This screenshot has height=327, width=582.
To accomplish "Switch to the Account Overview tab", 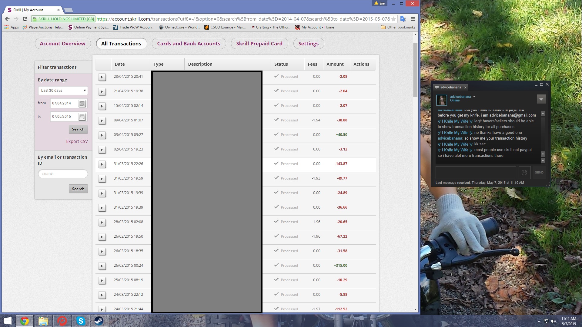I will click(x=62, y=44).
